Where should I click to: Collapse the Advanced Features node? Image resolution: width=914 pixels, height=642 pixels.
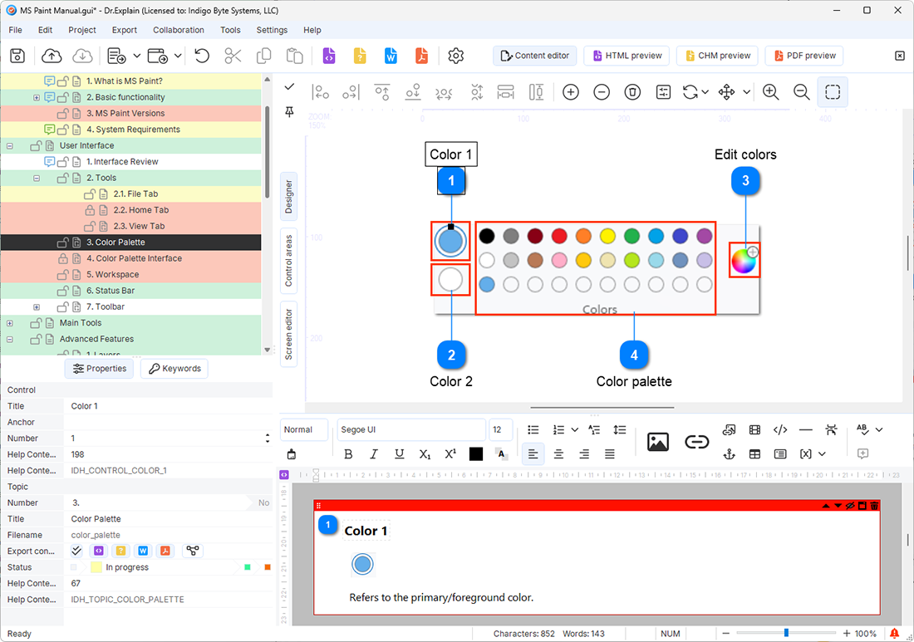pyautogui.click(x=10, y=339)
